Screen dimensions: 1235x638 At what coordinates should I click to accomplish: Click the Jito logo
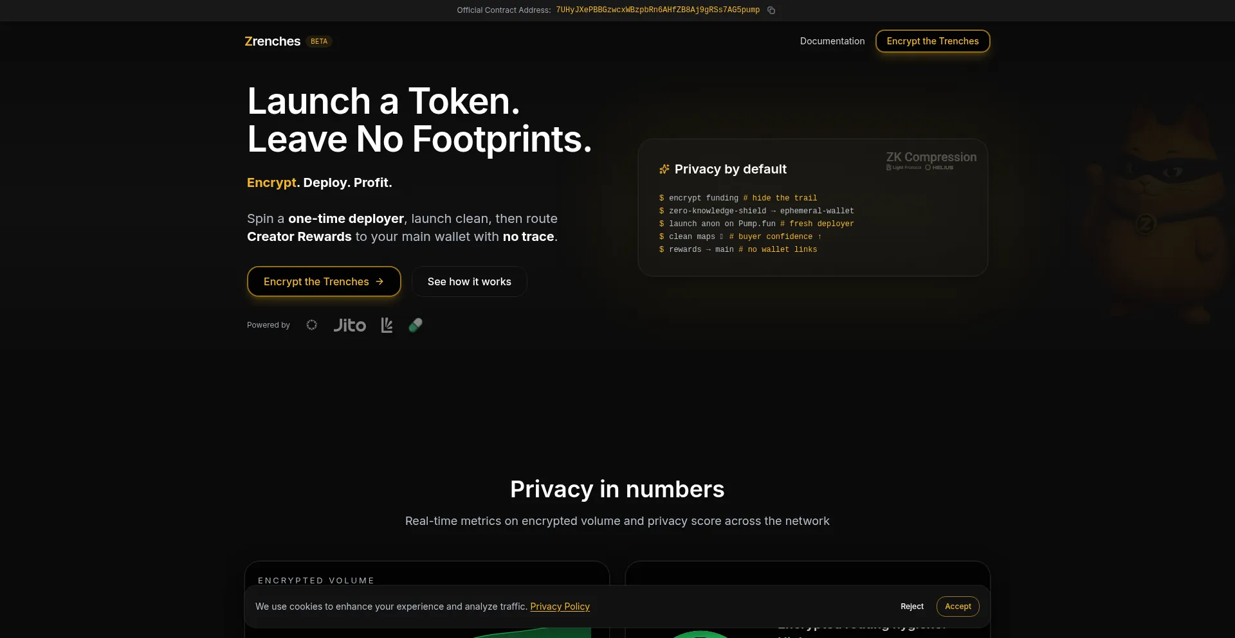[349, 326]
